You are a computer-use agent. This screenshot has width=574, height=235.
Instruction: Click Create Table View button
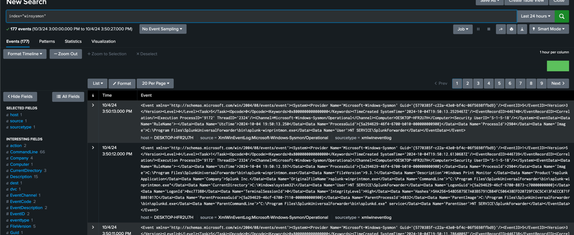[x=526, y=1]
